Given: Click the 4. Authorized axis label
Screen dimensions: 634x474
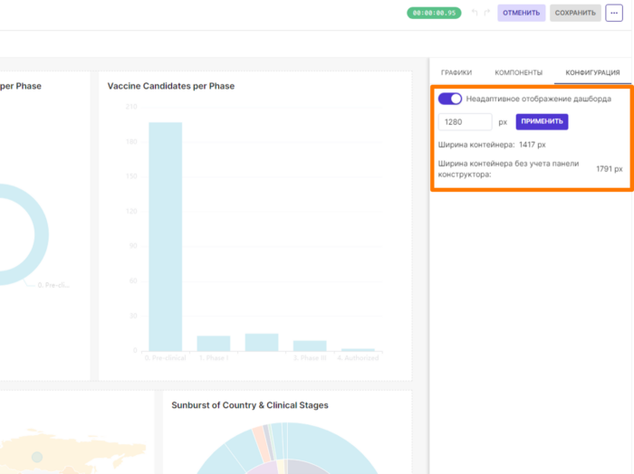Looking at the screenshot, I should click(x=358, y=358).
